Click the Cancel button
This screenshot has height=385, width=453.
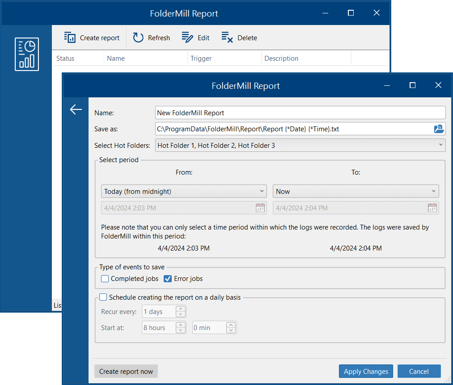point(419,371)
